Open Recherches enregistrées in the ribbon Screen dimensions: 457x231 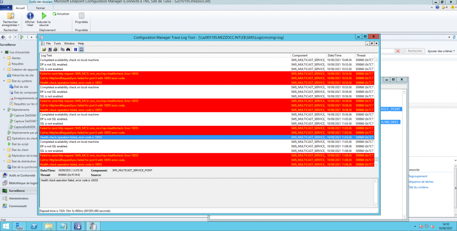point(11,20)
